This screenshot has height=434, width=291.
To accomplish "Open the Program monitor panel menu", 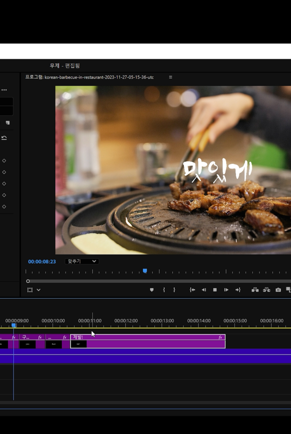I will point(170,77).
